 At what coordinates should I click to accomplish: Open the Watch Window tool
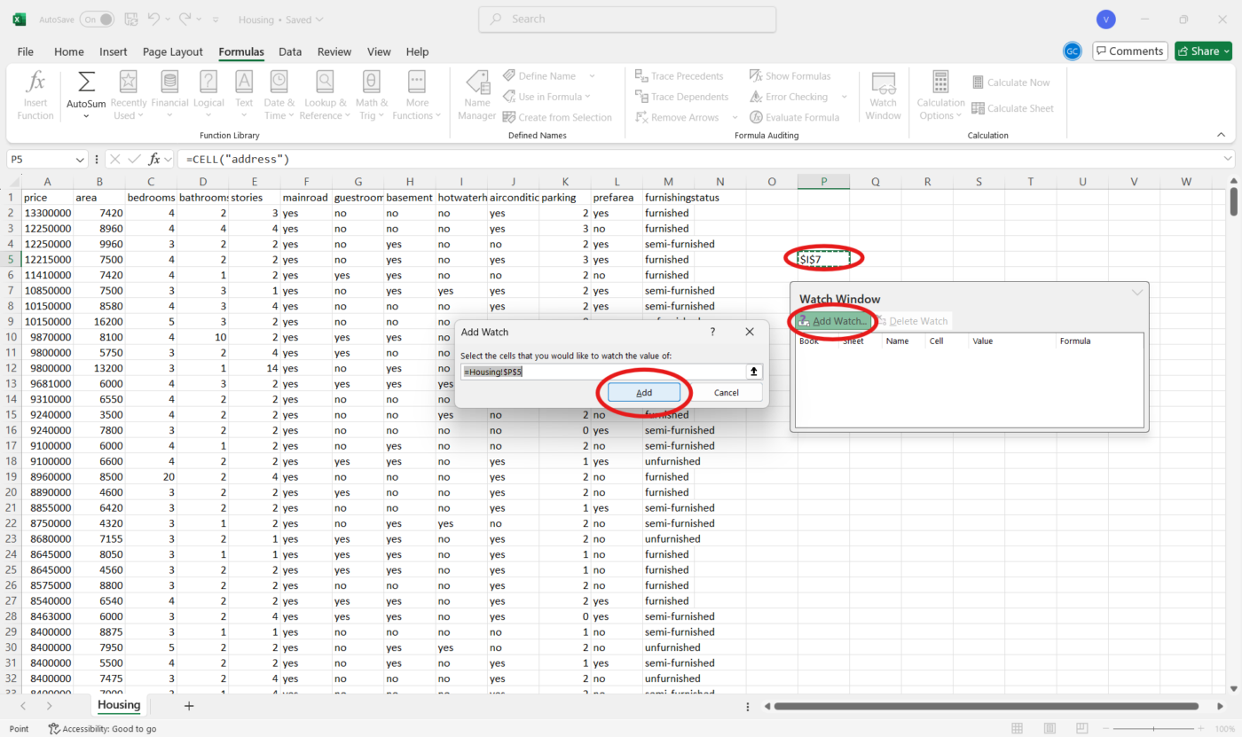(884, 96)
